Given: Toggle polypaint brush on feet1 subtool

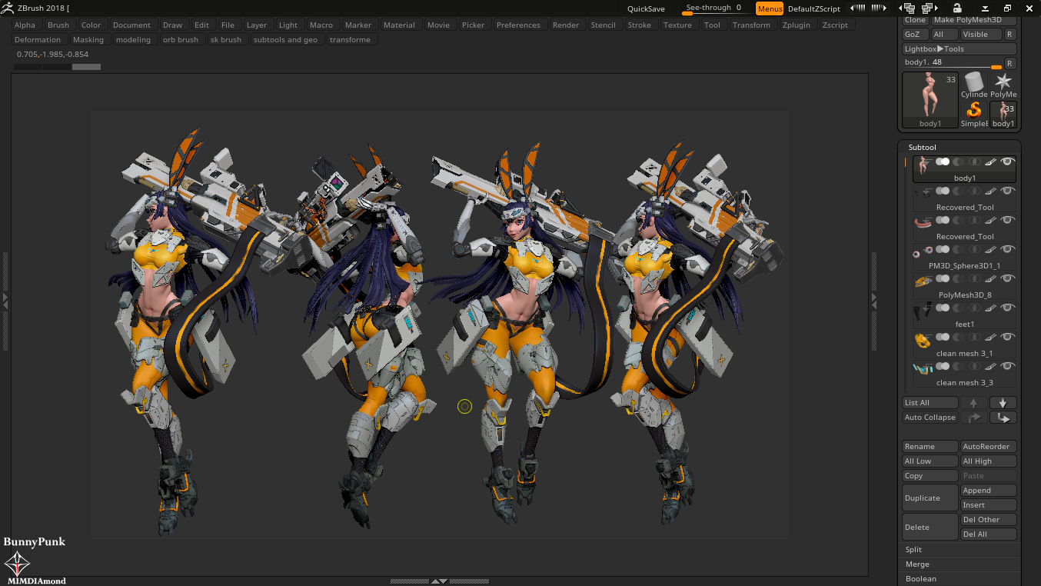Looking at the screenshot, I should pyautogui.click(x=991, y=308).
